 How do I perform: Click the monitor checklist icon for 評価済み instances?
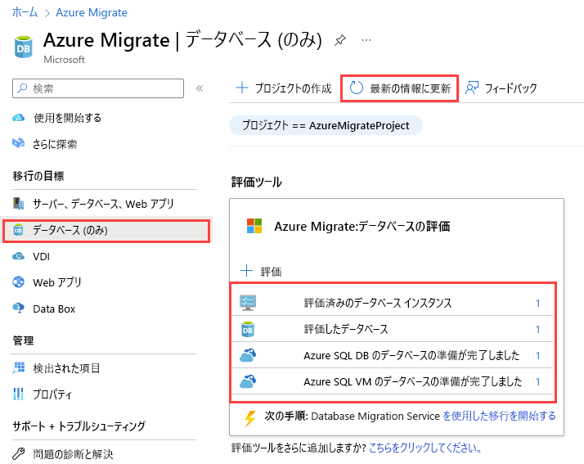tap(248, 303)
